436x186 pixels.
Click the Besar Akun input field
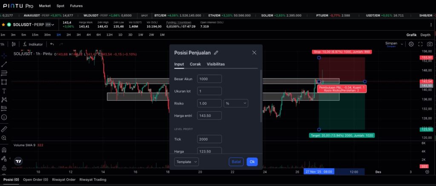tap(209, 79)
